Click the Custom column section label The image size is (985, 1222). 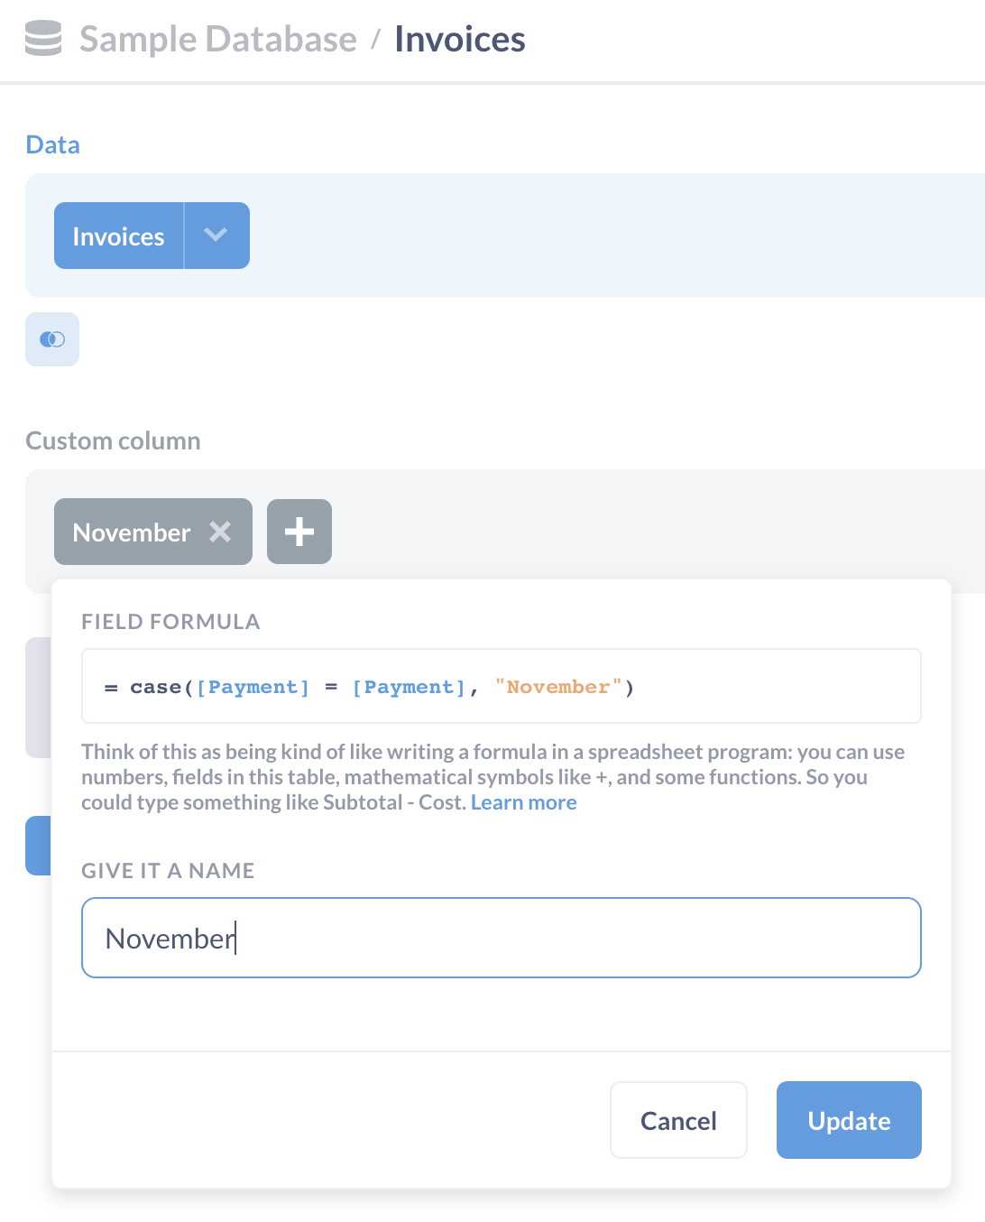pyautogui.click(x=113, y=440)
